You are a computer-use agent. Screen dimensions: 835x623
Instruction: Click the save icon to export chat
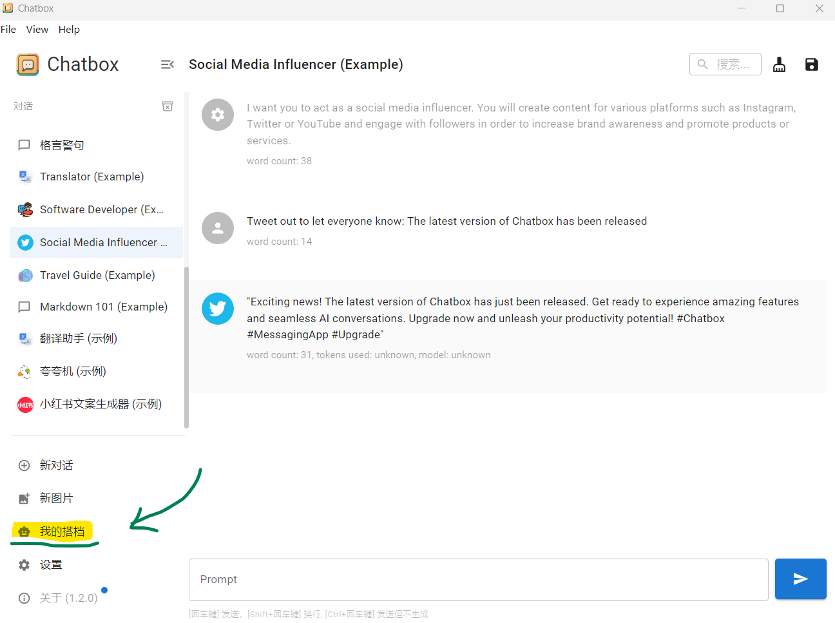click(x=811, y=64)
